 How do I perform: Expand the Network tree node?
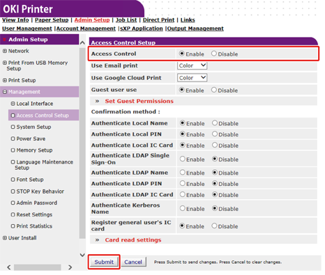click(x=5, y=51)
